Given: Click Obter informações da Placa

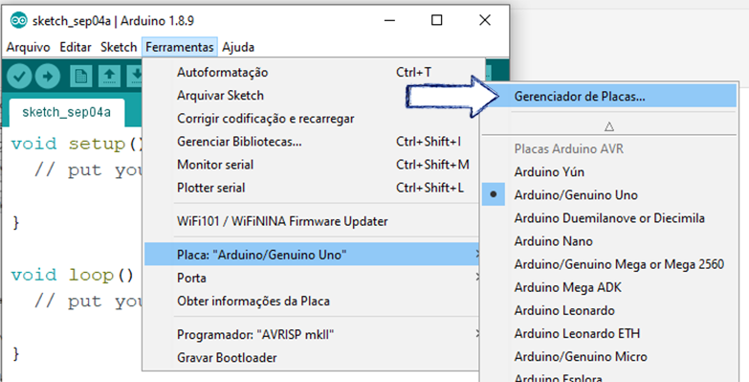Looking at the screenshot, I should (x=312, y=301).
